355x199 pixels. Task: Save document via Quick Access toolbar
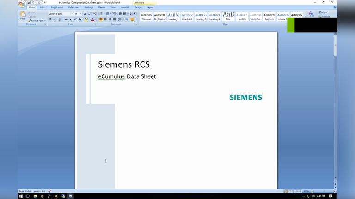click(29, 2)
